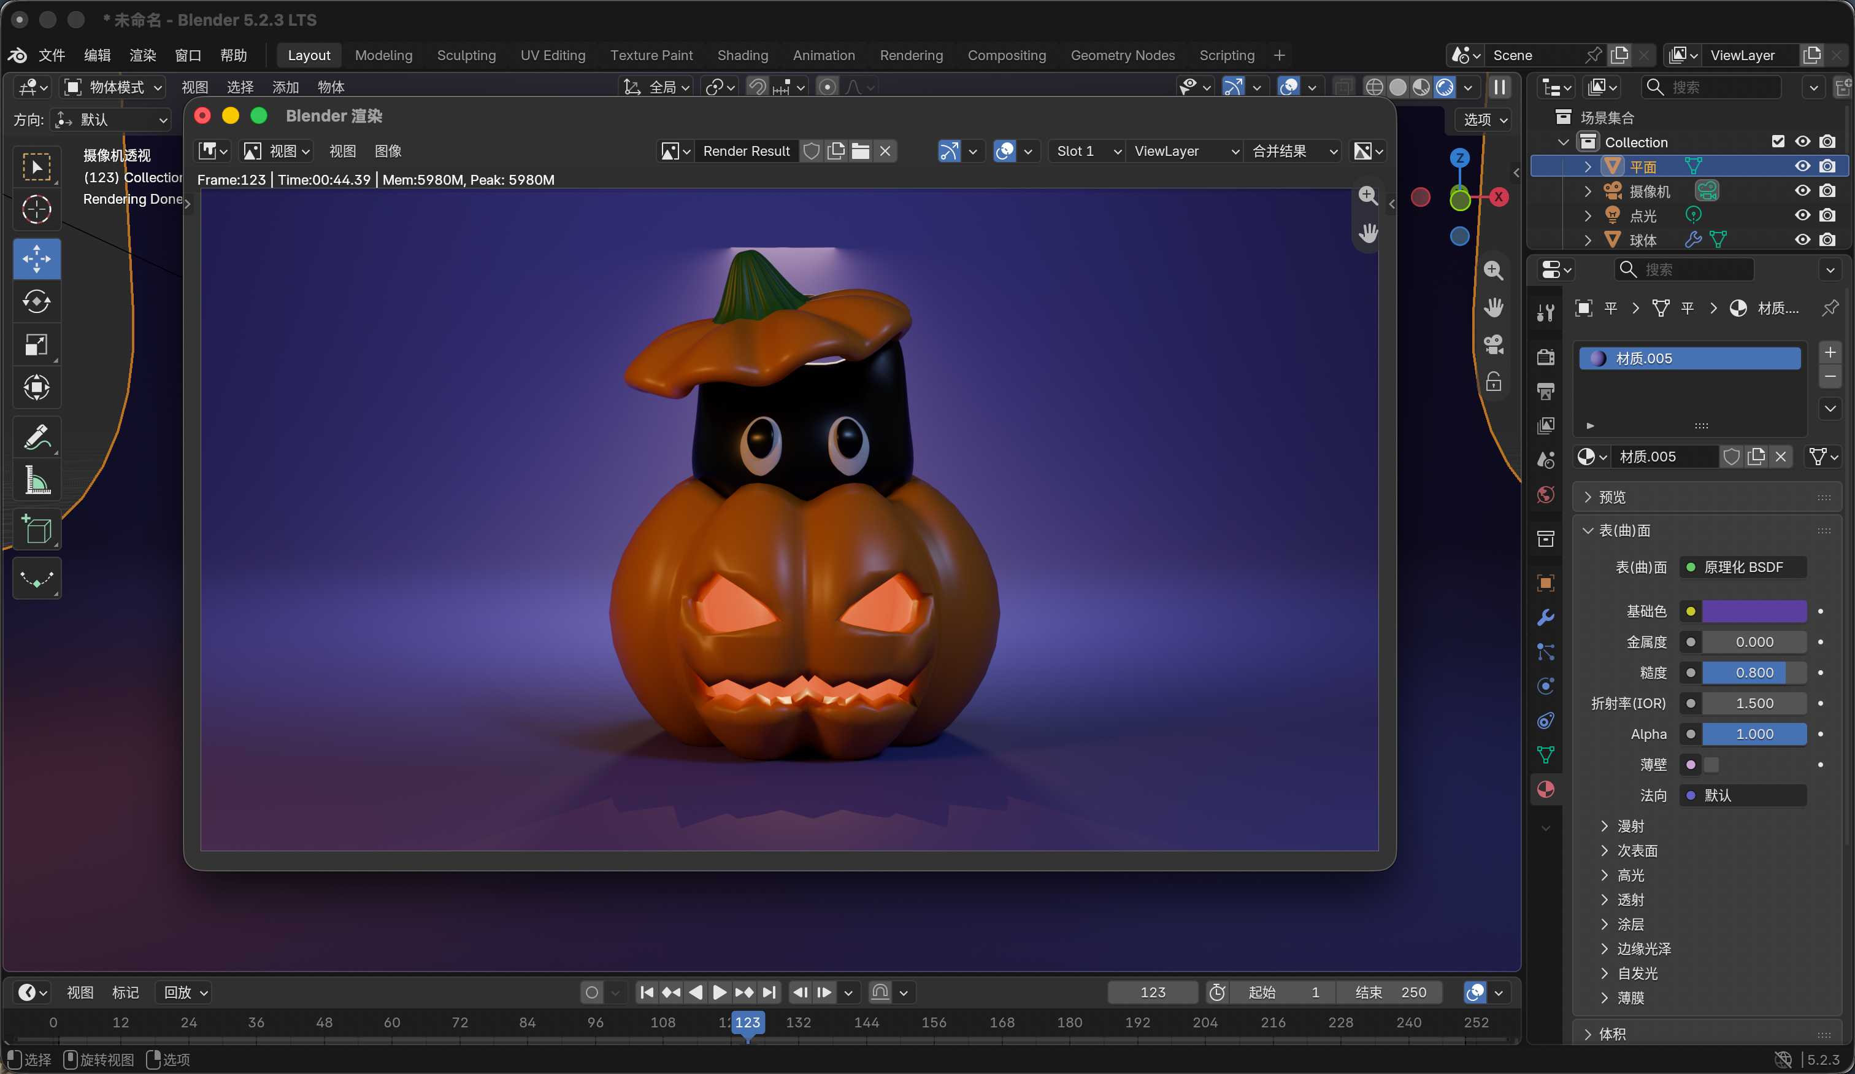
Task: Switch to the Sculpting workspace tab
Action: point(466,55)
